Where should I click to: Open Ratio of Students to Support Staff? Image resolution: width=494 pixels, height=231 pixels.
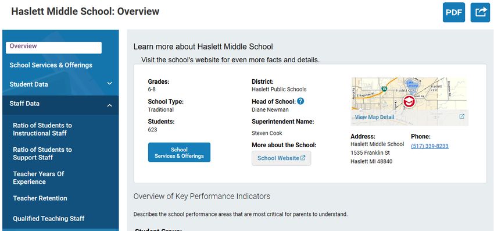(42, 154)
